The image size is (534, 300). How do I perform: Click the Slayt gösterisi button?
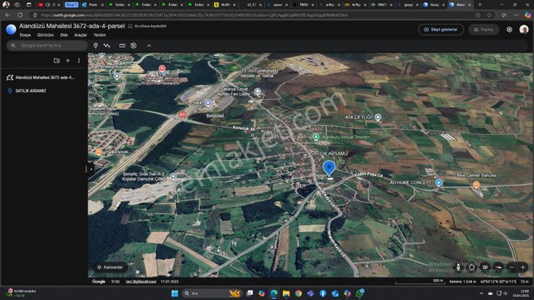click(440, 30)
